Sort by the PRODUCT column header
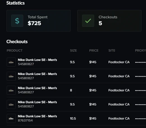This screenshot has height=128, width=146. 15,50
